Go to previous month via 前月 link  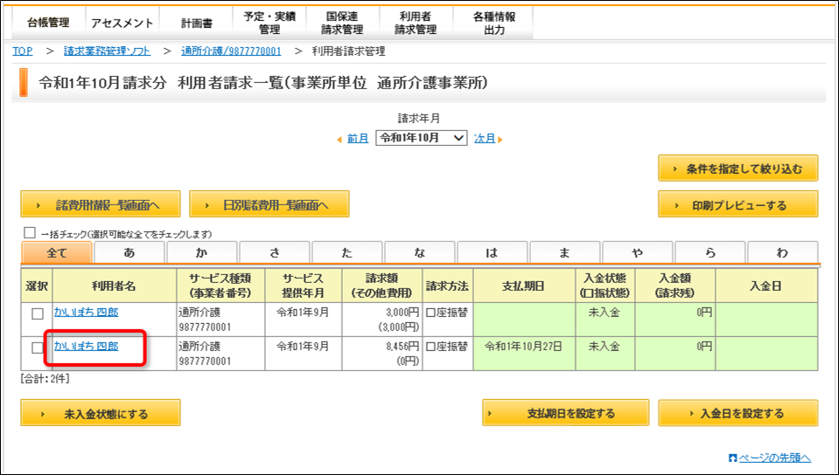click(358, 138)
